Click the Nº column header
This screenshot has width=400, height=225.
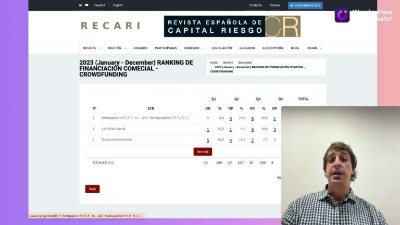94,108
